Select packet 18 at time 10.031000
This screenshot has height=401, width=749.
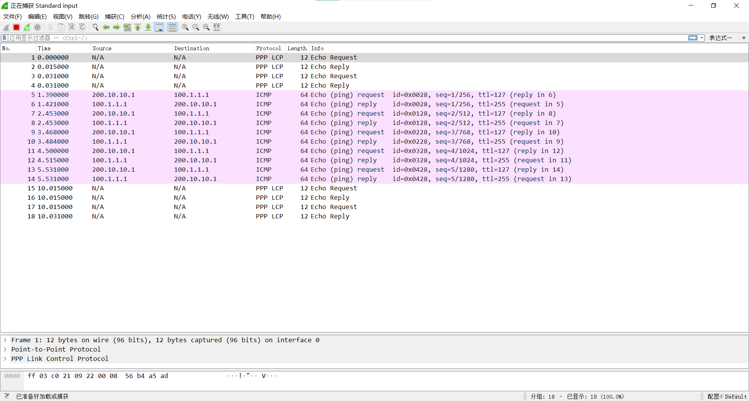tap(374, 216)
